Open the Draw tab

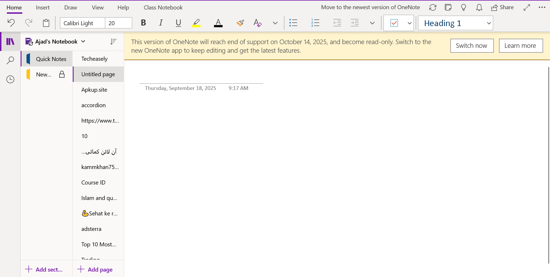pyautogui.click(x=70, y=7)
